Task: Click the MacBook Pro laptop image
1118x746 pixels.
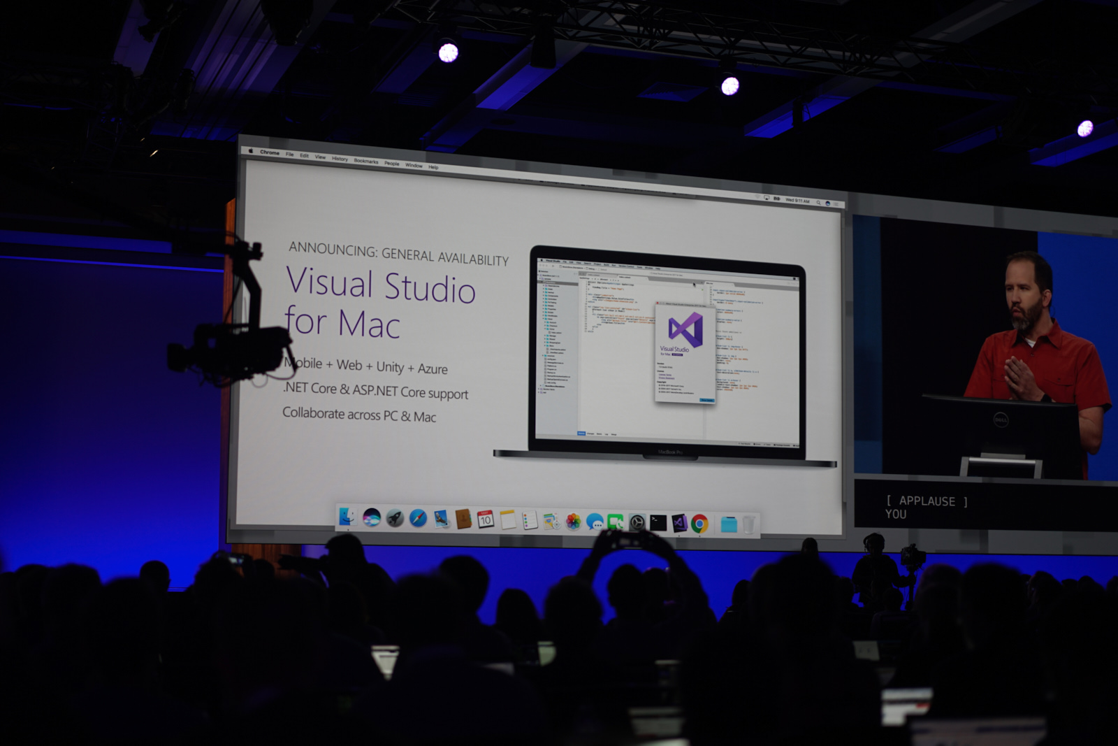Action: coord(665,357)
